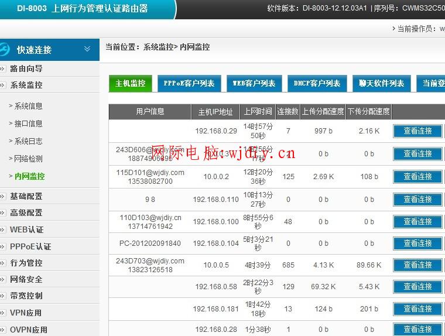Switch to the 聊天软件列表 tab

pos(382,84)
